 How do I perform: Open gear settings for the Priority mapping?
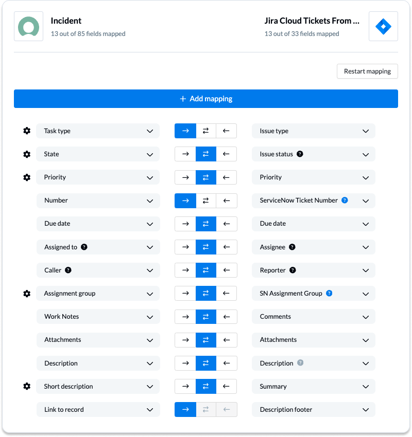27,177
